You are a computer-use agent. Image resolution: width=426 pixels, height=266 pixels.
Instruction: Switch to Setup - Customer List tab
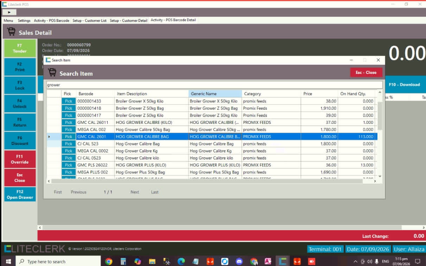point(89,20)
